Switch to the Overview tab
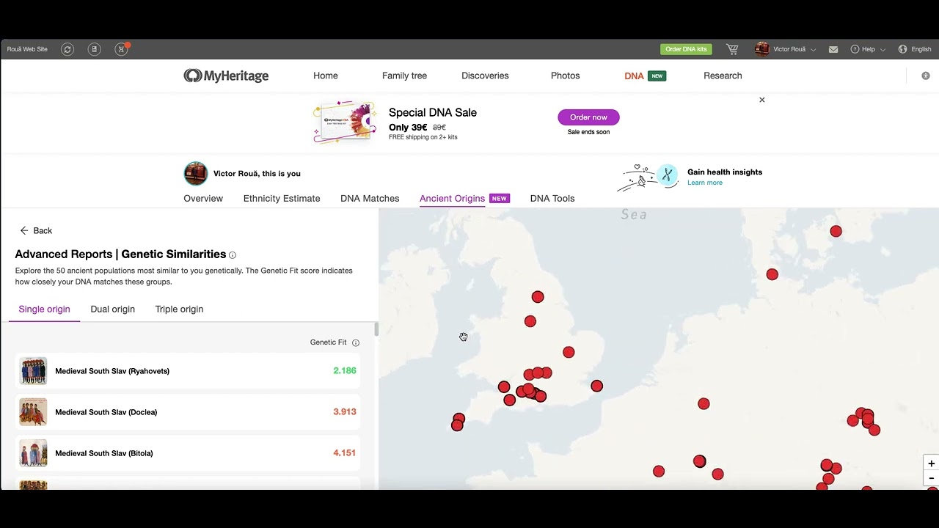This screenshot has height=528, width=939. [x=203, y=199]
